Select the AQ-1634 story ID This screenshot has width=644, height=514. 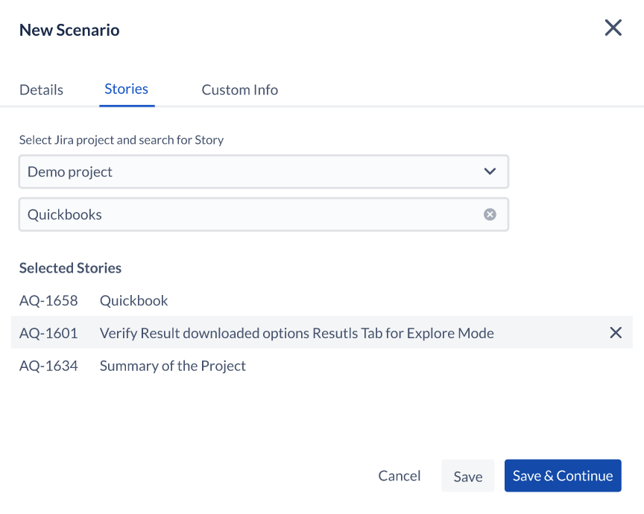[48, 365]
